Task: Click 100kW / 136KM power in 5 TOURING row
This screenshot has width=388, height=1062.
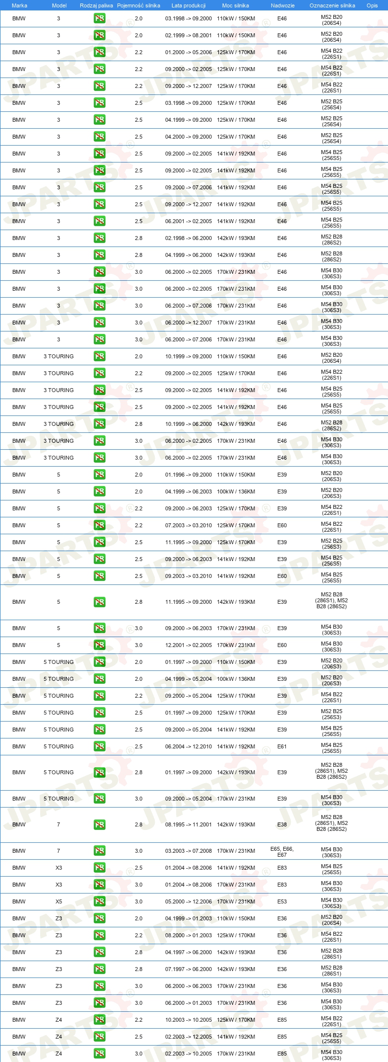Action: point(236,679)
